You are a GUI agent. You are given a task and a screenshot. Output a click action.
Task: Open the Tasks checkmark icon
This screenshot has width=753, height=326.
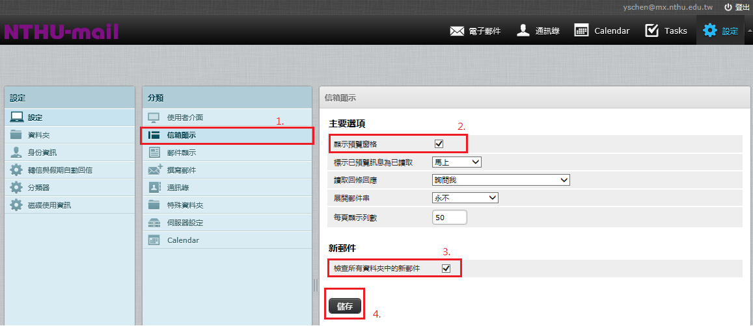(651, 31)
